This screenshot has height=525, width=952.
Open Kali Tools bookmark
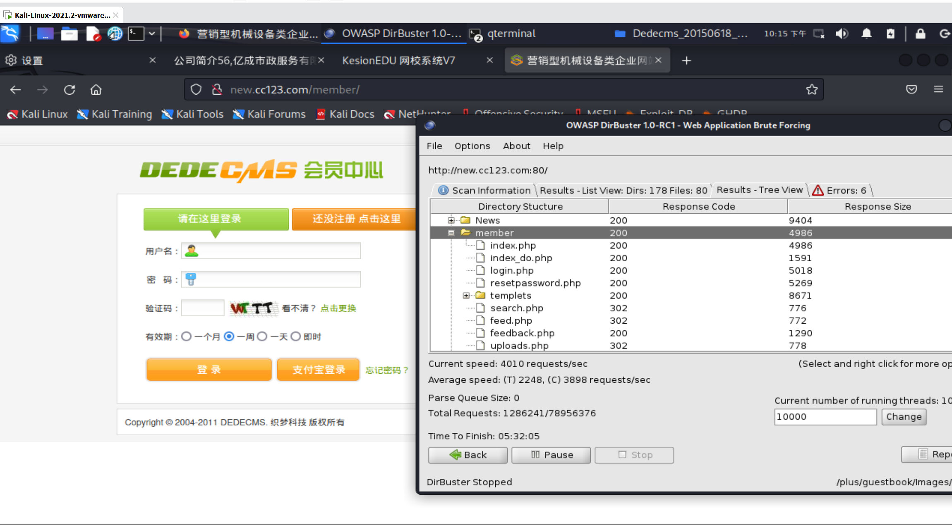[x=193, y=114]
